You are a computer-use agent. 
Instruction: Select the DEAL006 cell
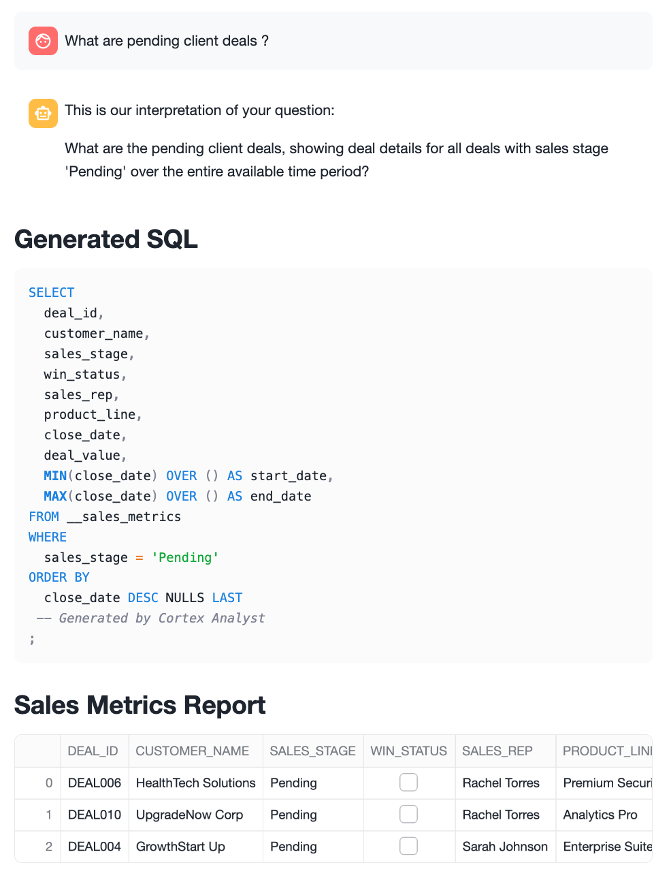pos(95,783)
